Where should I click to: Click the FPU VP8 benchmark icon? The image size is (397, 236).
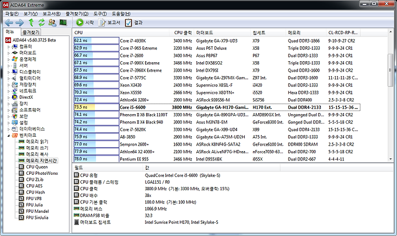22,199
